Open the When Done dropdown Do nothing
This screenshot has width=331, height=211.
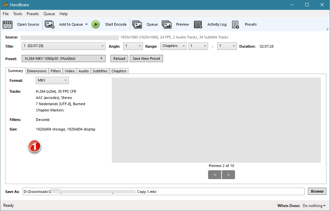[x=314, y=206]
